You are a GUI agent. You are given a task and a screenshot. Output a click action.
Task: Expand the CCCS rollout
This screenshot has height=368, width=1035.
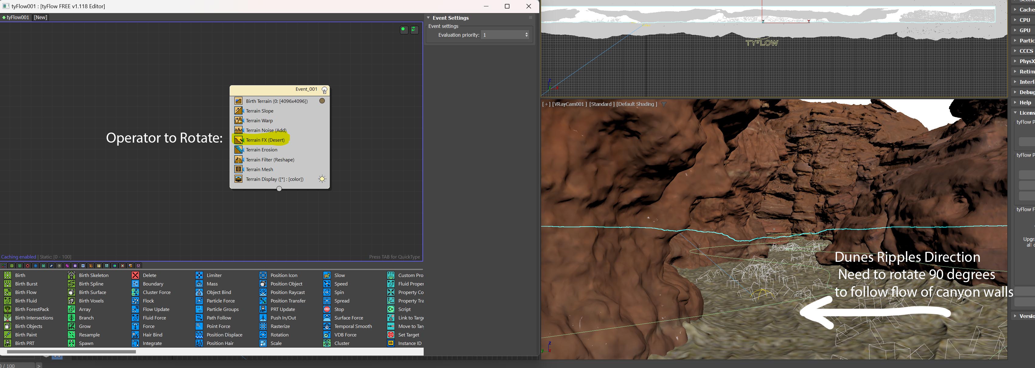click(x=1015, y=51)
